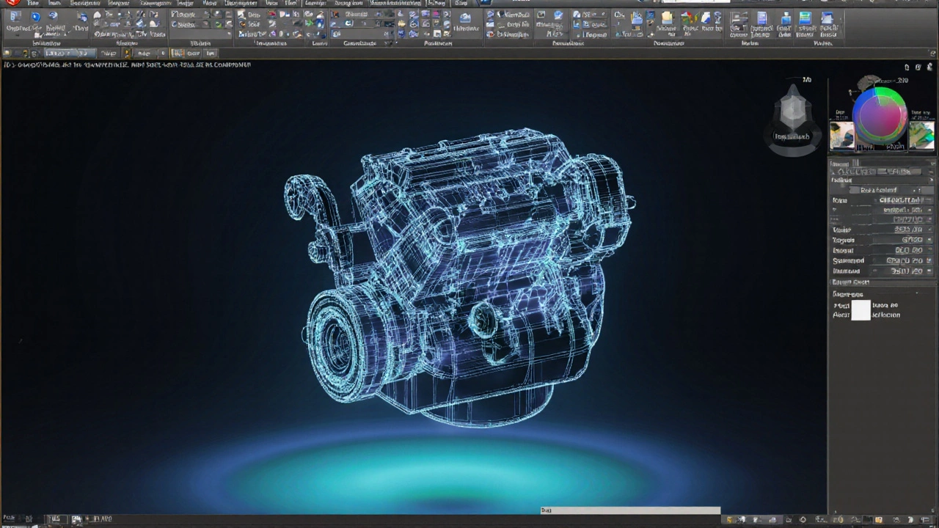Toggle the leftmost small icon at the viewport's top-right corner

pos(907,67)
